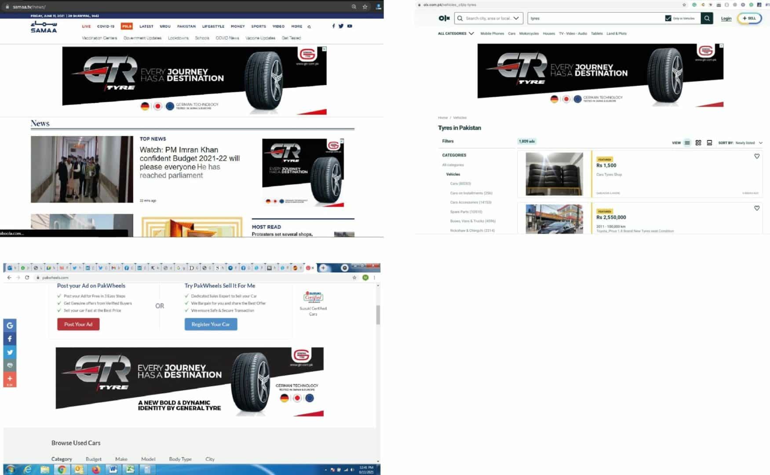
Task: Open the profile icon in the samaa.tv browser
Action: pyautogui.click(x=378, y=7)
